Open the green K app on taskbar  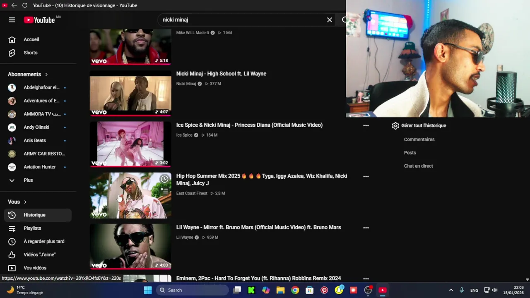tap(251, 290)
